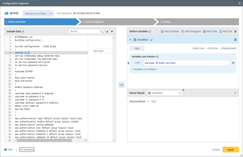The width and height of the screenshot is (243, 157).
Task: Click line 'memory-size iomem 20'
Action: tap(27, 106)
